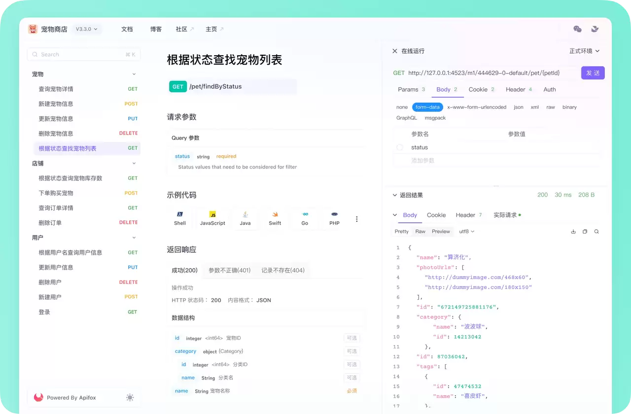Switch to the request Header tab

[519, 89]
